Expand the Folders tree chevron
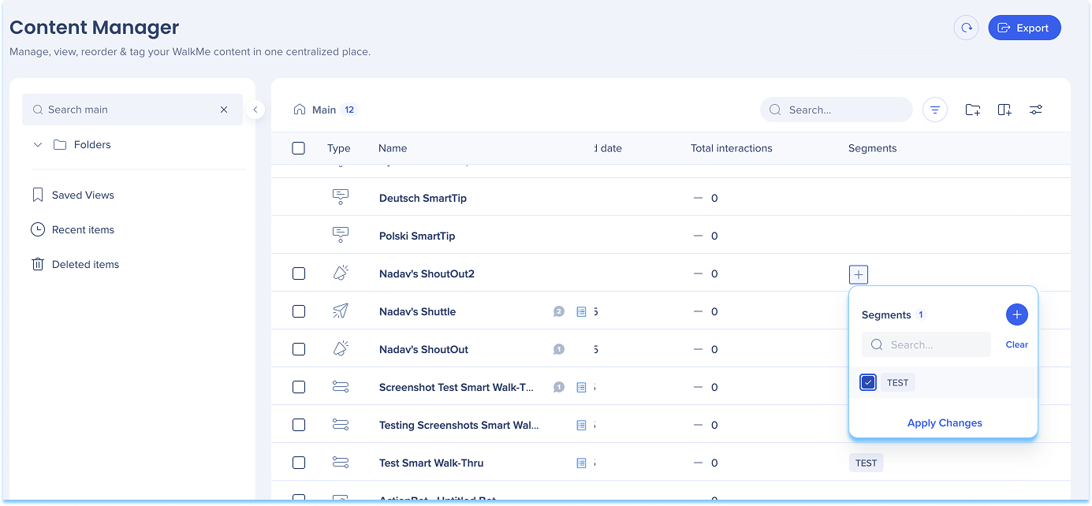Screen dimensions: 1092x506 click(38, 144)
